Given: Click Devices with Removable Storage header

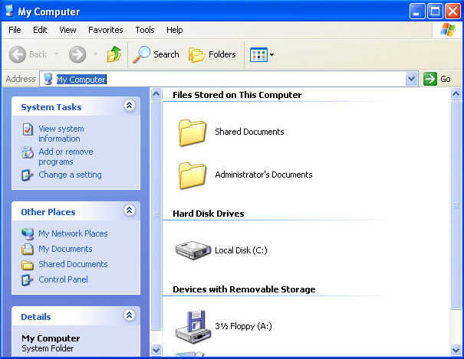Looking at the screenshot, I should (244, 289).
